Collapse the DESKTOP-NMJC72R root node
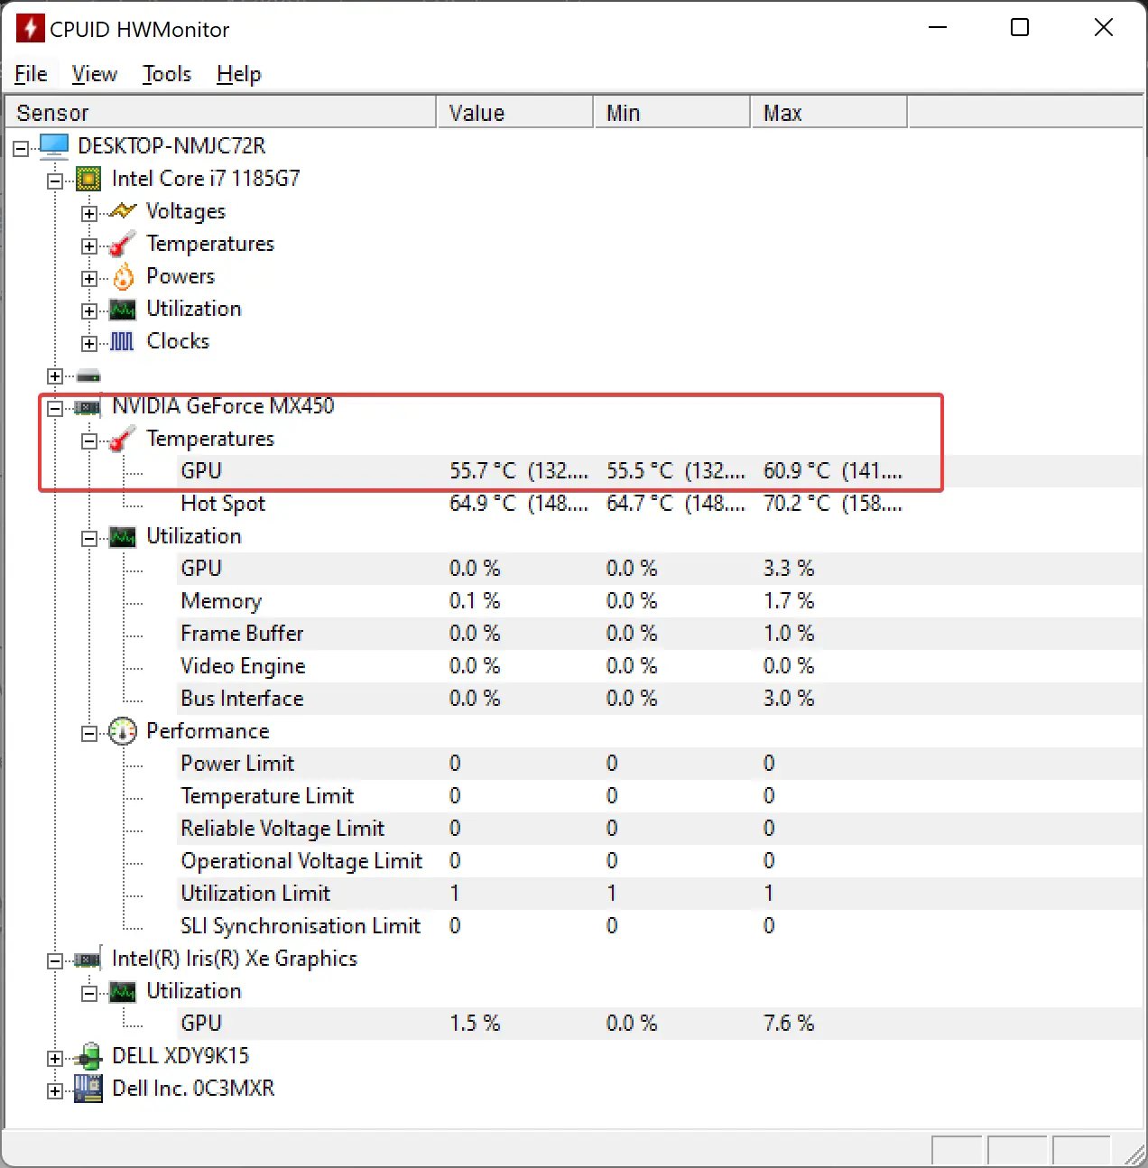Viewport: 1148px width, 1168px height. (x=21, y=149)
